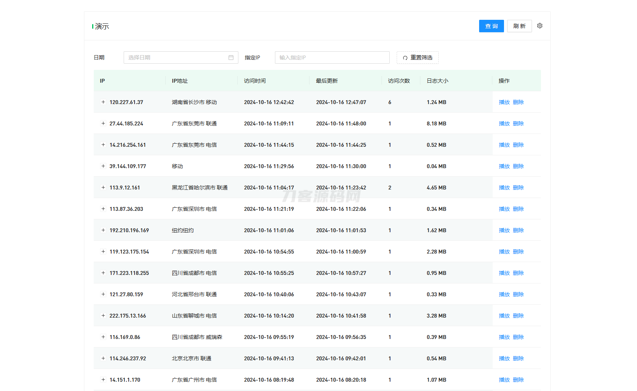Expand the row for 27.44.185.224
The width and height of the screenshot is (637, 391).
(x=103, y=123)
